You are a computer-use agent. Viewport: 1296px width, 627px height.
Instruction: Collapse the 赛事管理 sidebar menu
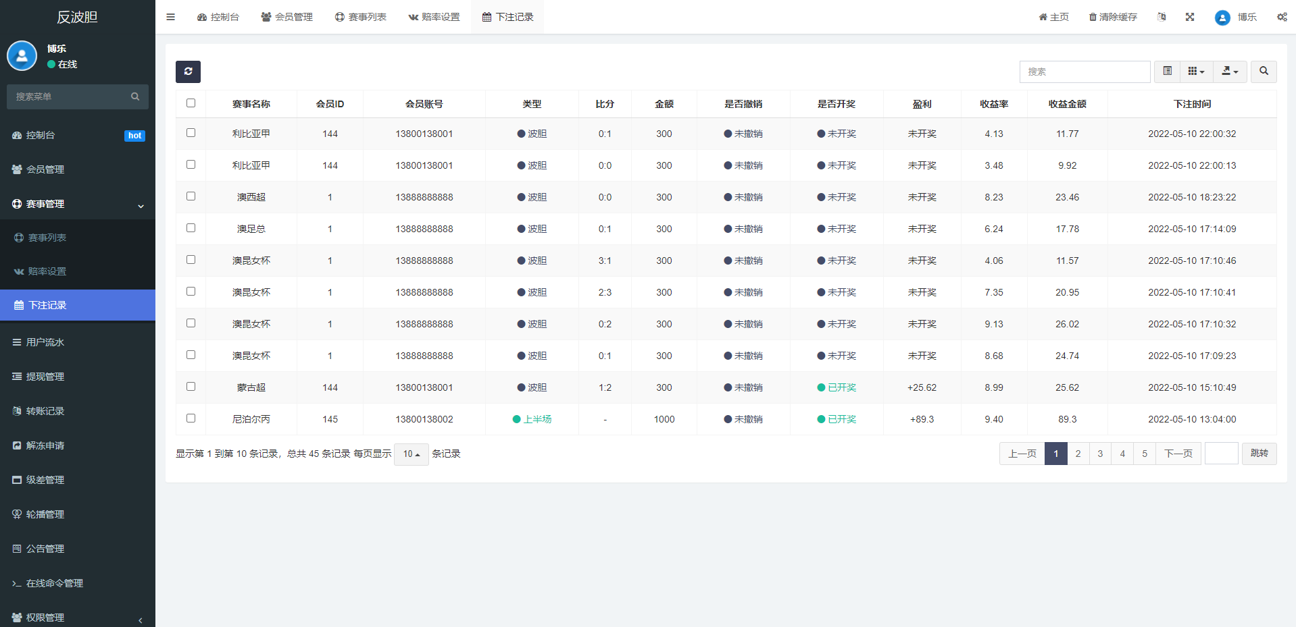[78, 204]
